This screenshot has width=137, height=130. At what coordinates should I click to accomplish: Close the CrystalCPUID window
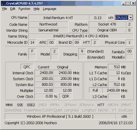pos(133,3)
